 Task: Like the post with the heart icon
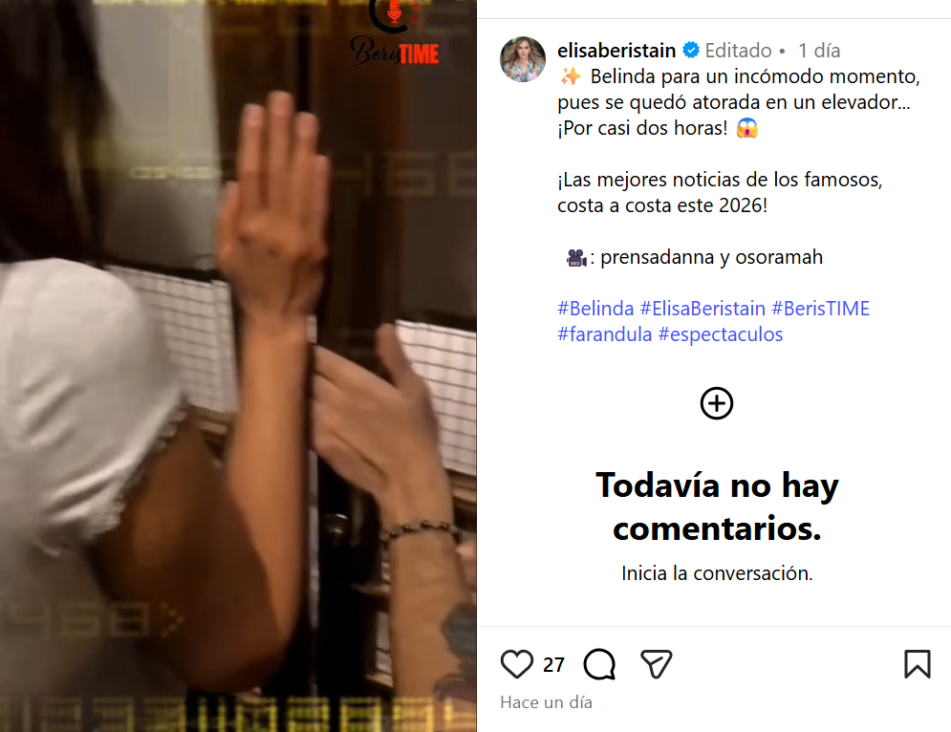(x=517, y=663)
